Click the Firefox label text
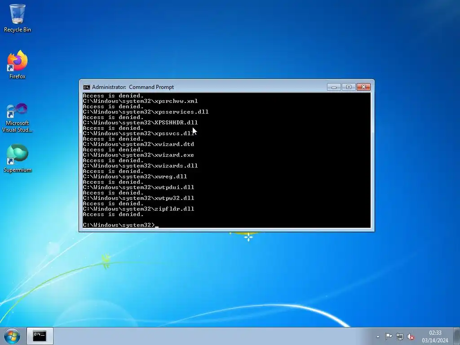Viewport: 460px width, 345px height. (x=18, y=76)
